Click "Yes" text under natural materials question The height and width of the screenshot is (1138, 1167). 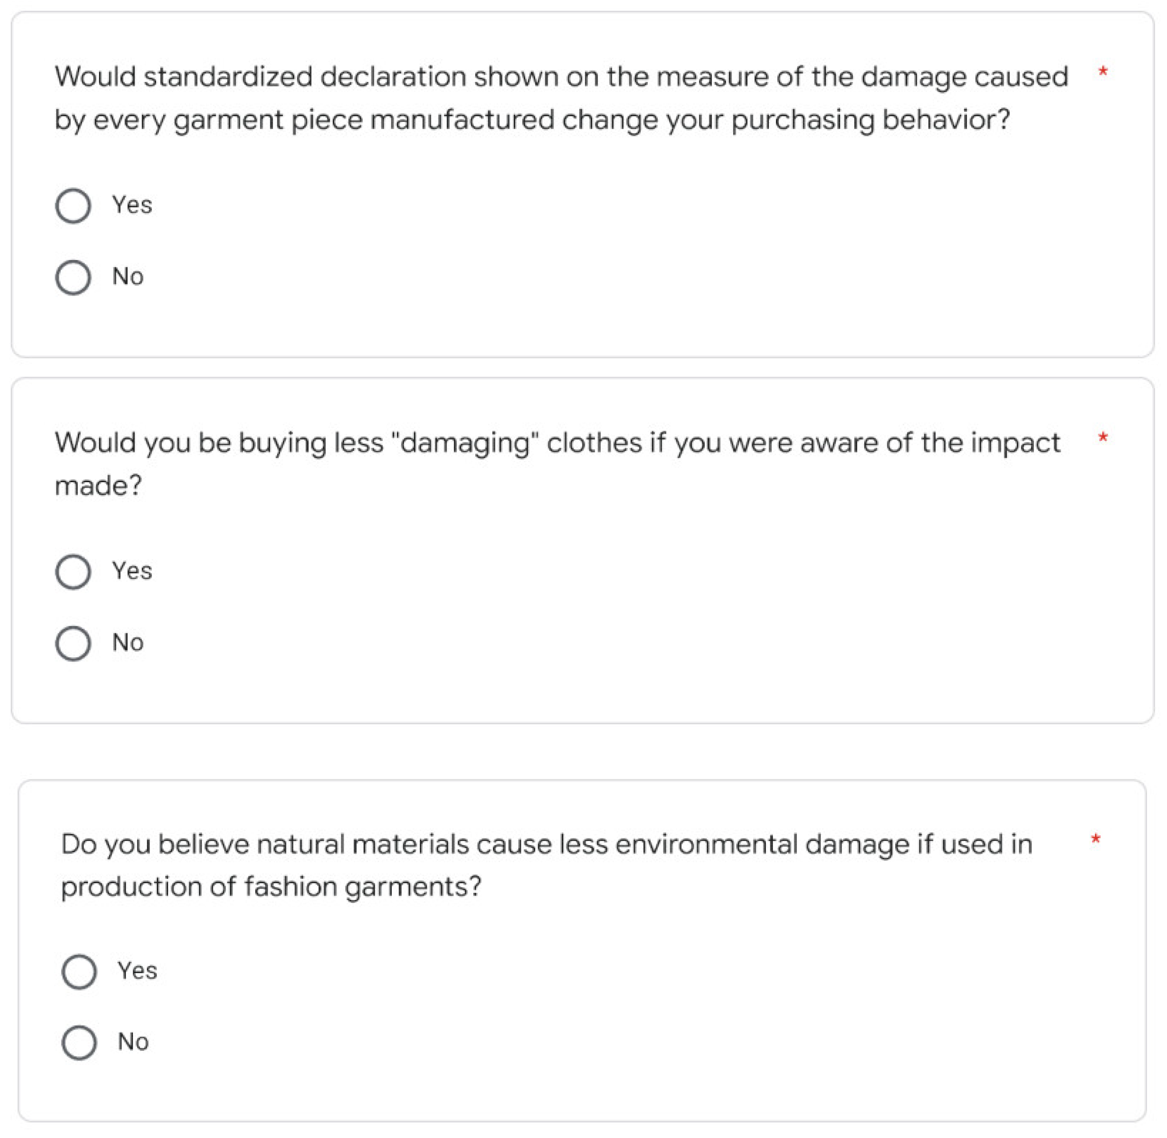[138, 971]
